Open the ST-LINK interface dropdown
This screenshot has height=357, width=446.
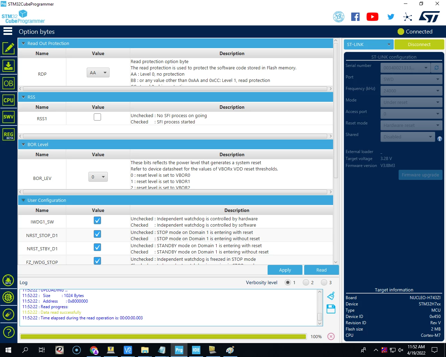(x=369, y=44)
